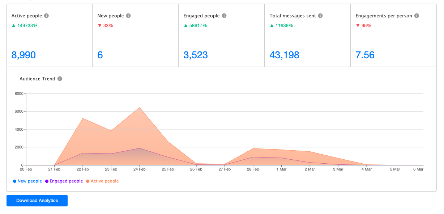
Task: Click the 149733% increase indicator
Action: pyautogui.click(x=25, y=26)
